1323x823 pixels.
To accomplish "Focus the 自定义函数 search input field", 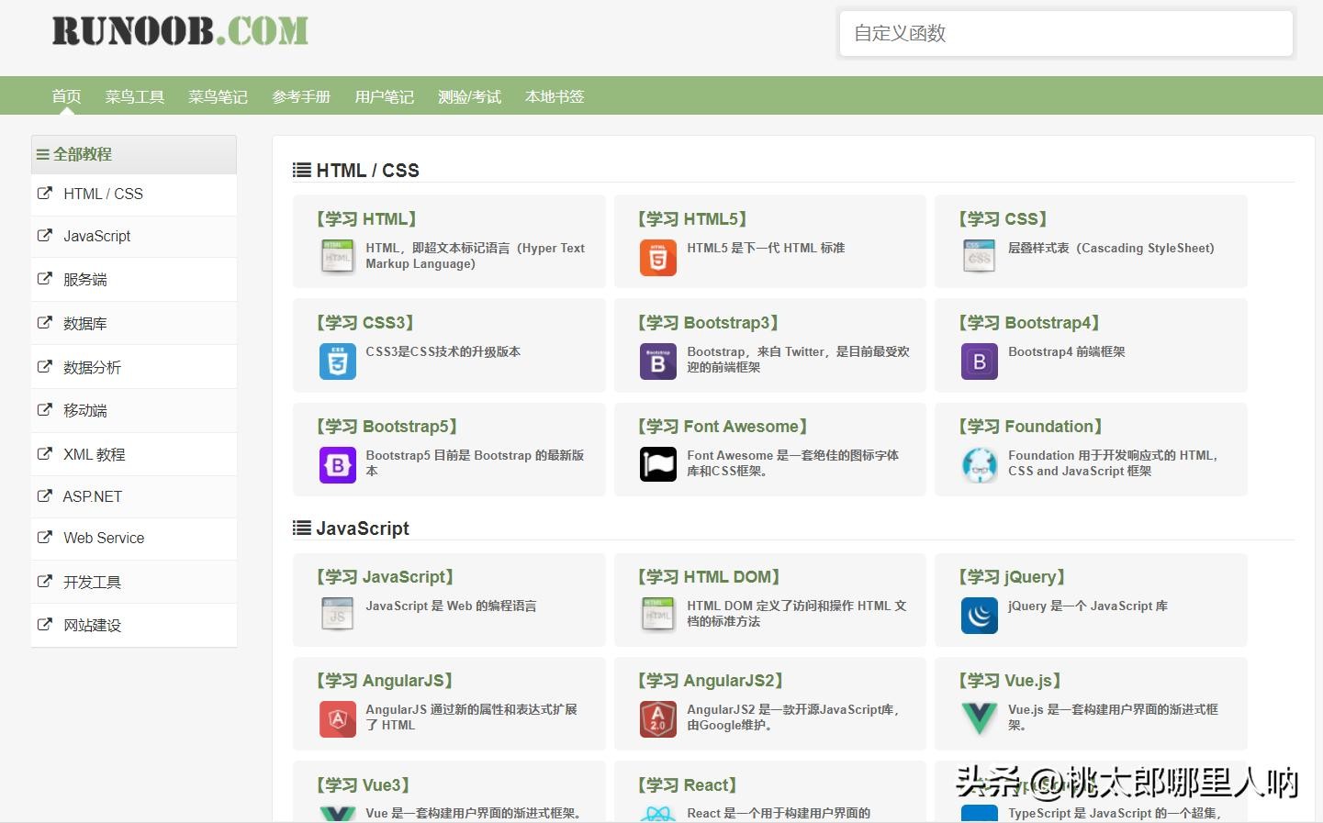I will [1065, 34].
